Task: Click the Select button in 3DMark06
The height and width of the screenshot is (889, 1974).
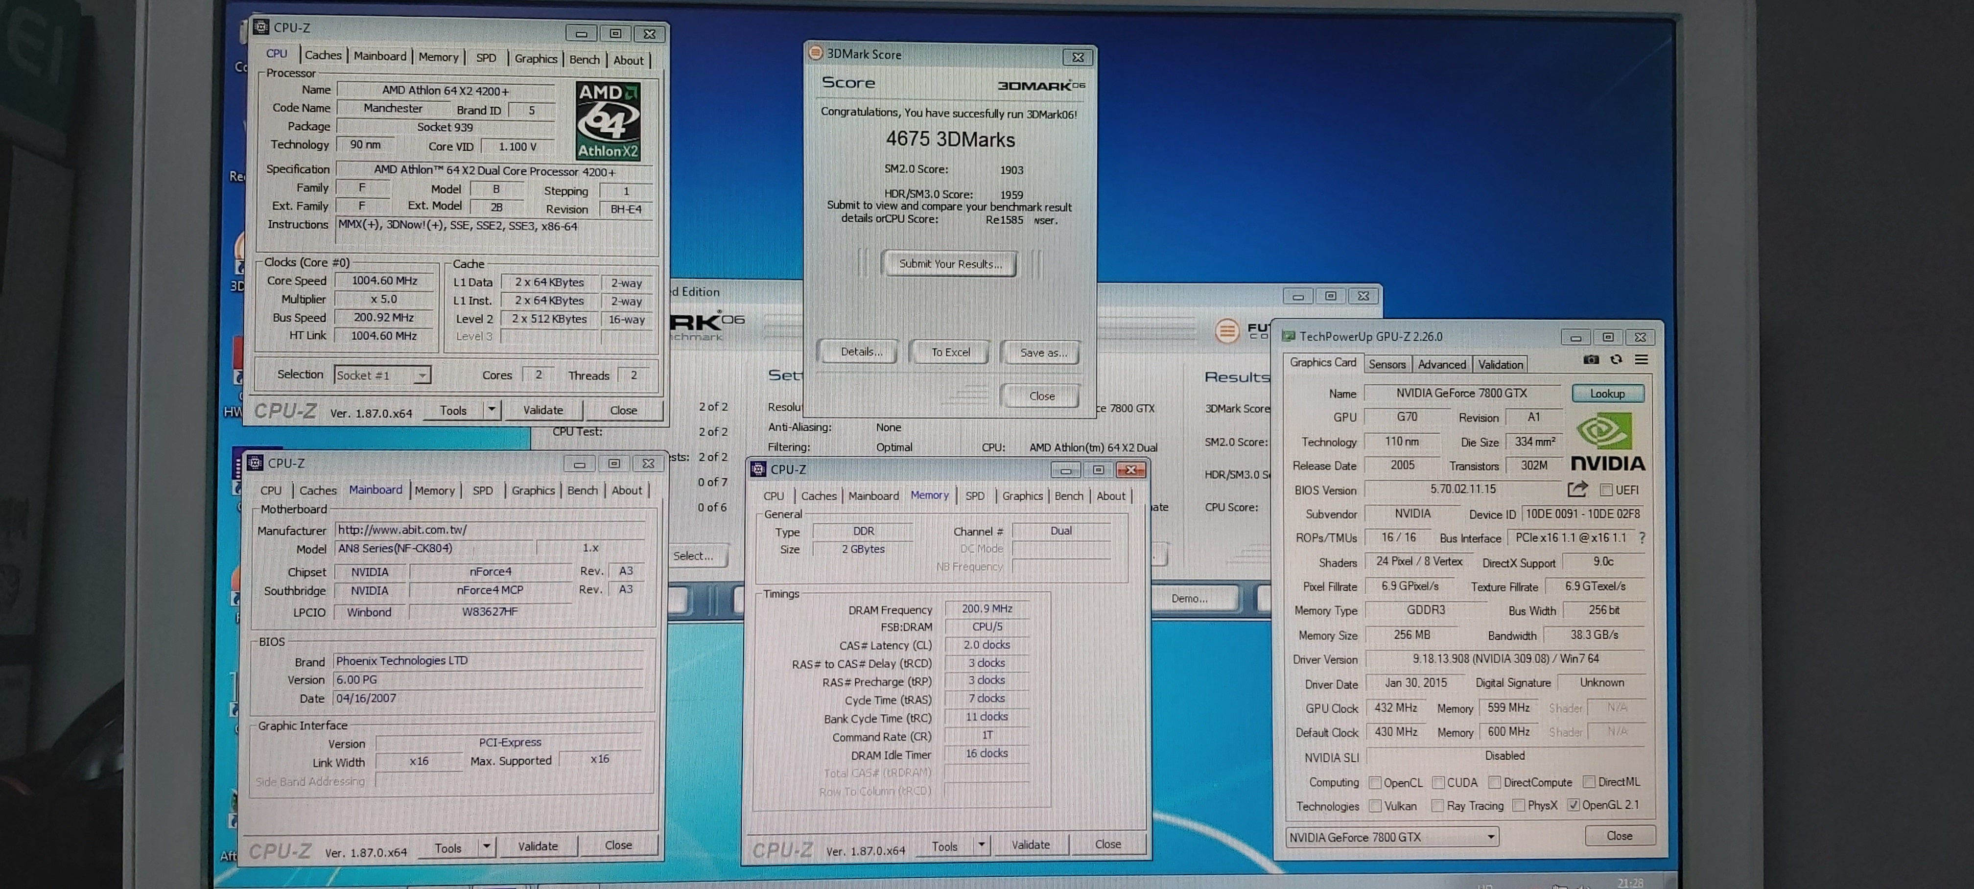Action: click(693, 556)
